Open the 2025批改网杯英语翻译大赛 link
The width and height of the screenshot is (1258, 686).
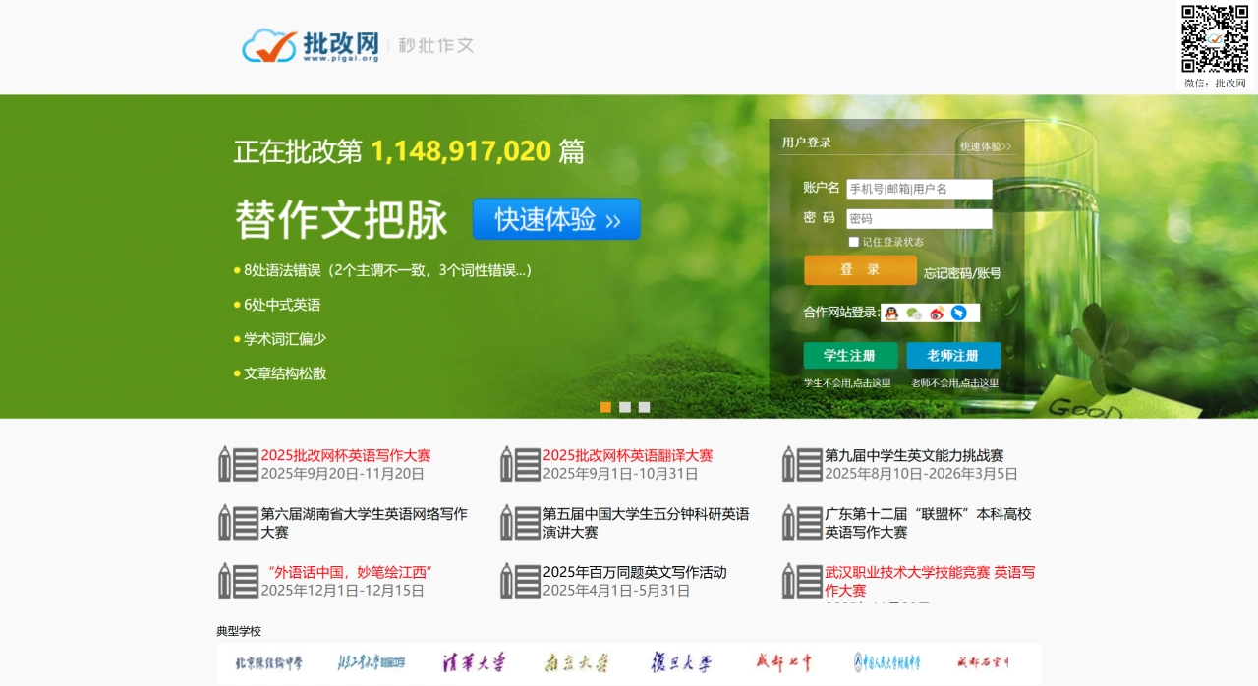coord(629,455)
